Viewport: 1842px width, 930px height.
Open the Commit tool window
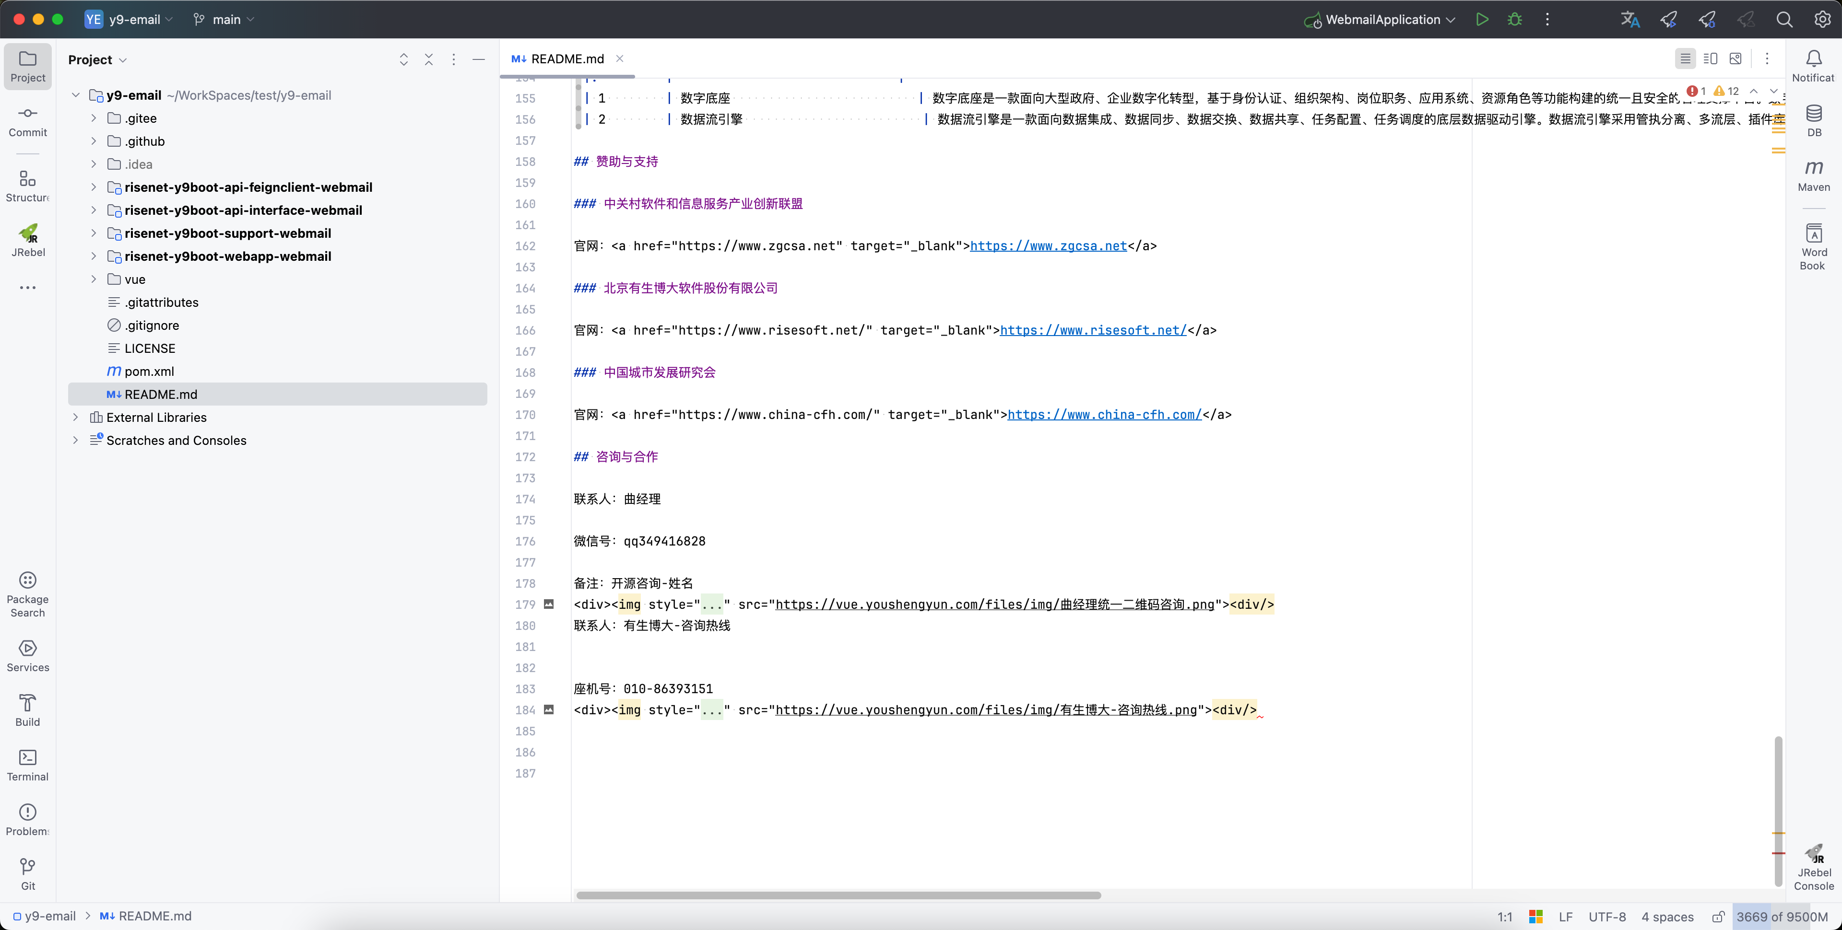tap(27, 121)
